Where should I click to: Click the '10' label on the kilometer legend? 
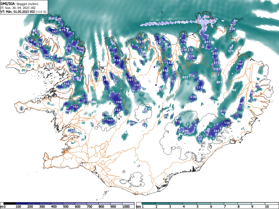pos(267,207)
